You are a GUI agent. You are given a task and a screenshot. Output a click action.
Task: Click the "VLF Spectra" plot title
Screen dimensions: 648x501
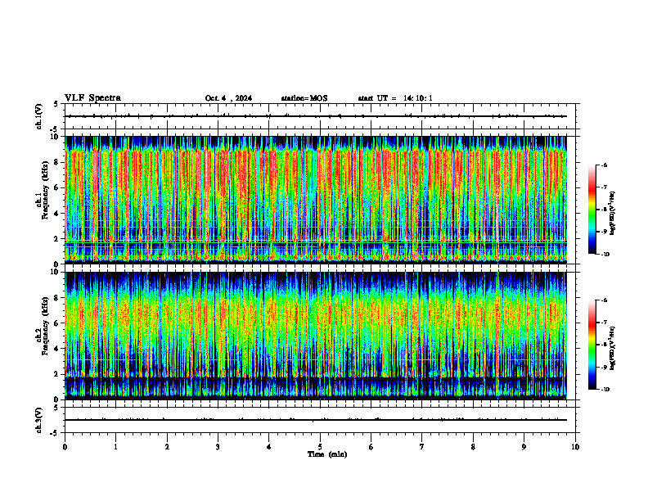pos(93,98)
